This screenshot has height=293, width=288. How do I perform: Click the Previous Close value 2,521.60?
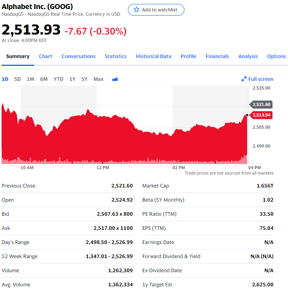122,186
